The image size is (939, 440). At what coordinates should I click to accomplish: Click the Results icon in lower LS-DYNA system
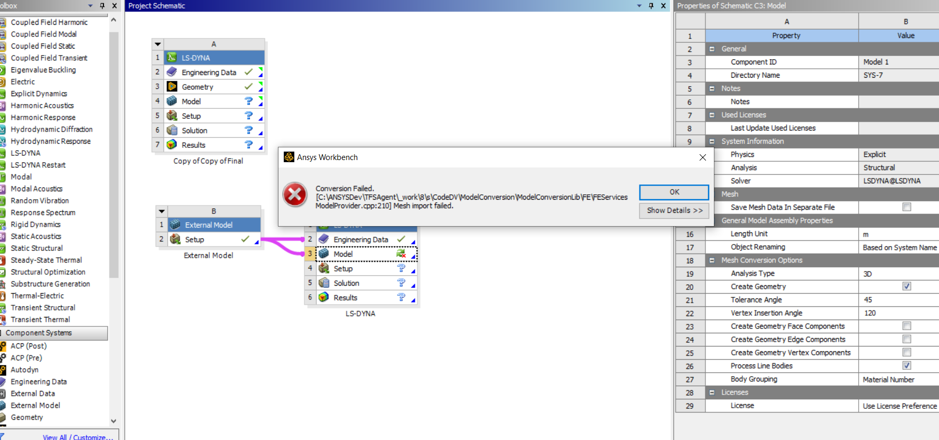coord(324,297)
